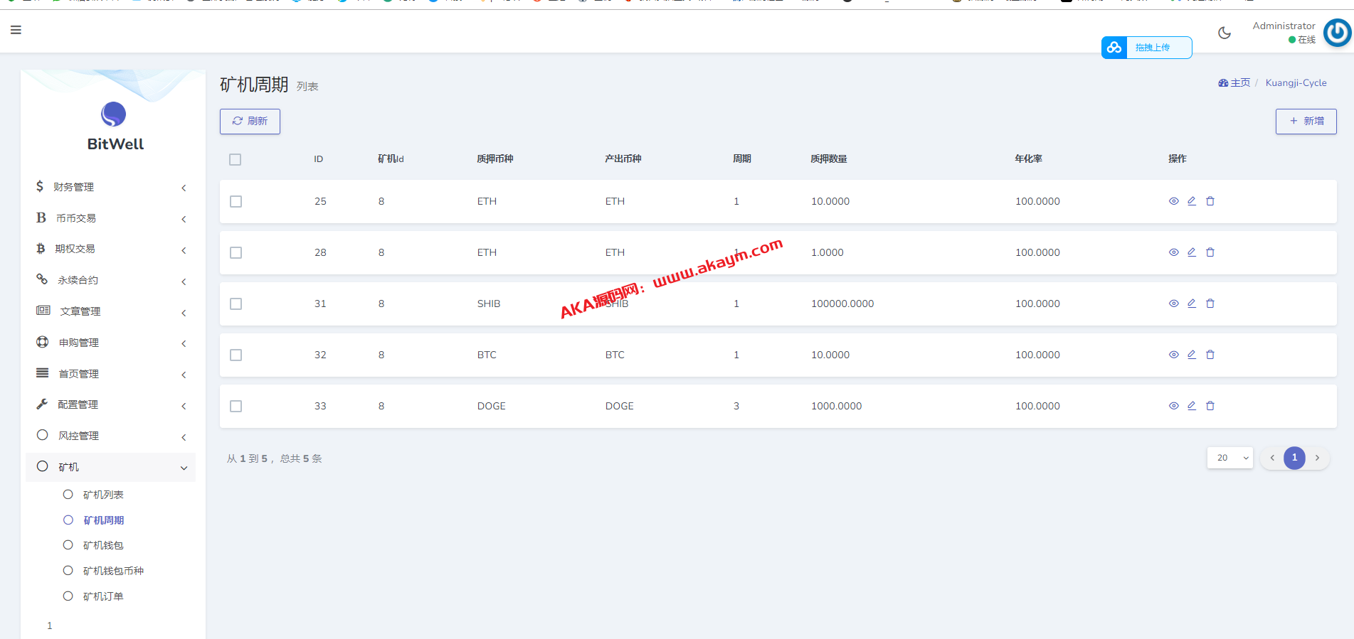View details of SHIB row eye icon
The height and width of the screenshot is (639, 1354).
pos(1174,304)
